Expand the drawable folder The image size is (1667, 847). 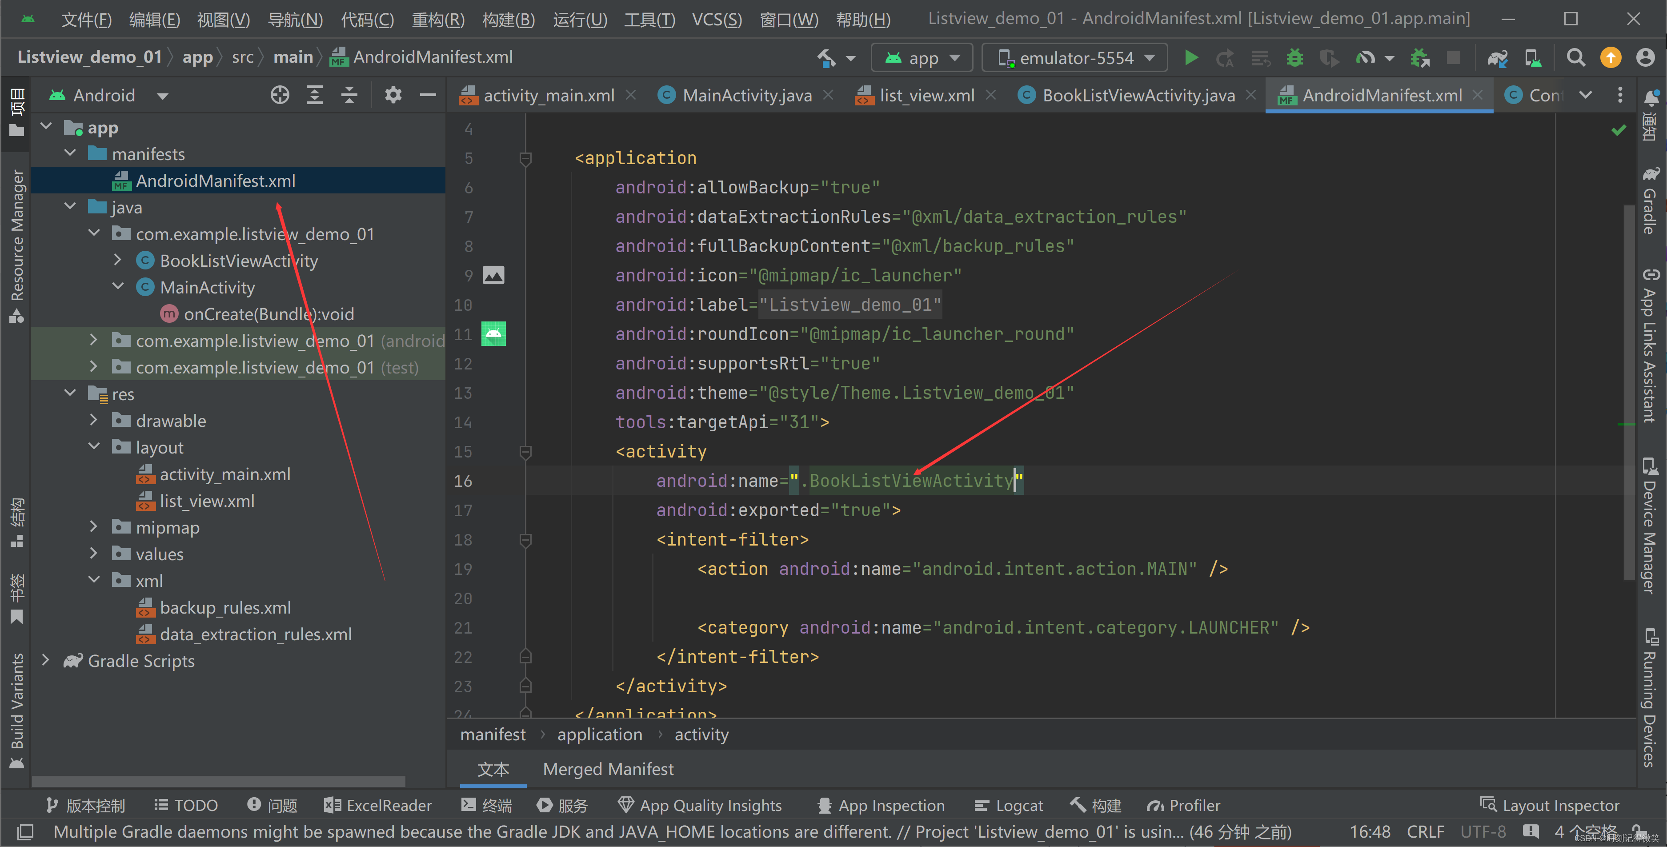click(x=94, y=420)
